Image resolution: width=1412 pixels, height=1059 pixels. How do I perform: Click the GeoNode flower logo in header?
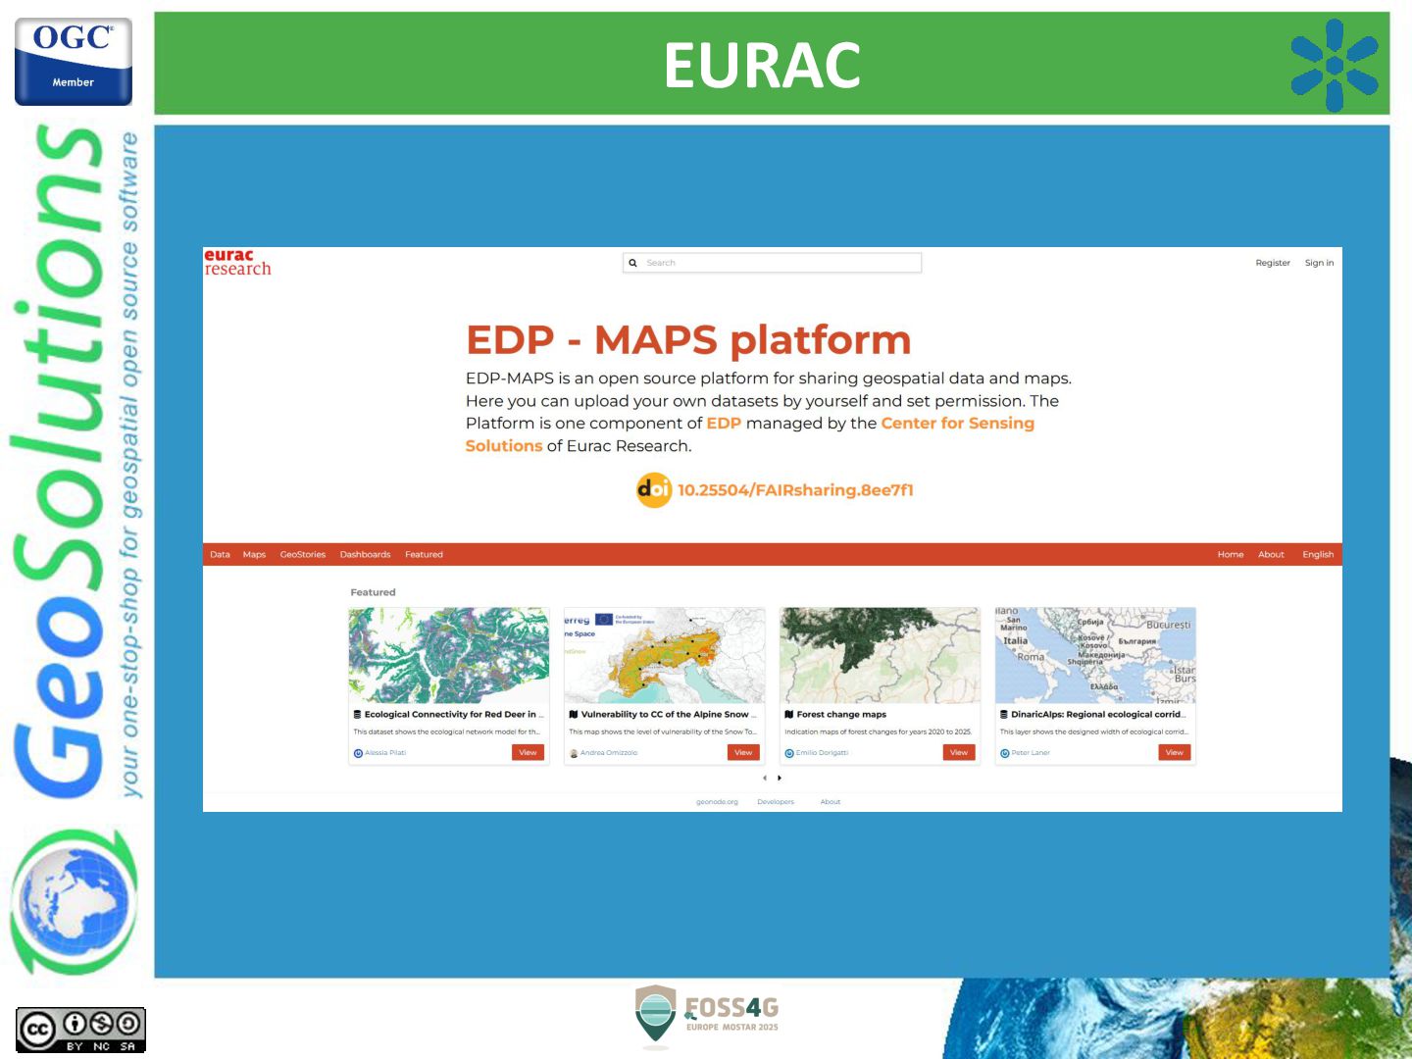pos(1335,65)
